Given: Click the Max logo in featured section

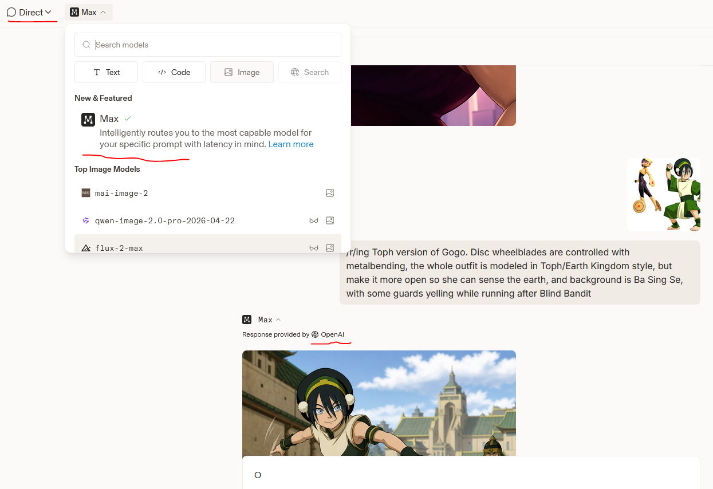Looking at the screenshot, I should pyautogui.click(x=88, y=119).
